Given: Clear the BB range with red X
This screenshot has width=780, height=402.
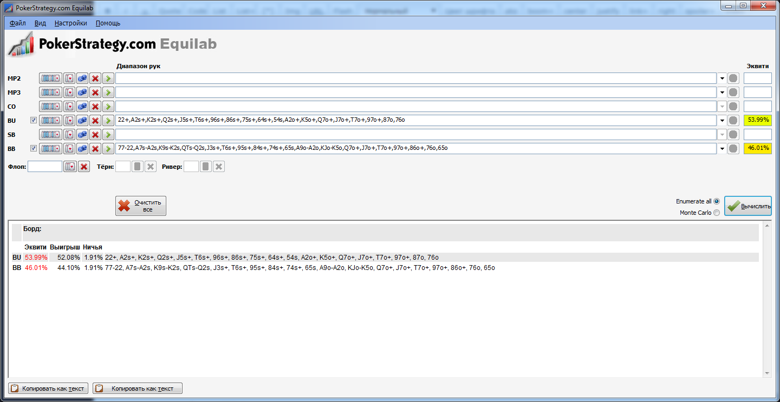Looking at the screenshot, I should (x=95, y=148).
